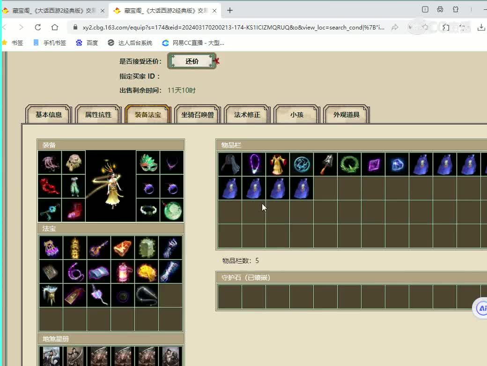Select the purple necklace equipment slot
The width and height of the screenshot is (487, 366).
click(172, 162)
